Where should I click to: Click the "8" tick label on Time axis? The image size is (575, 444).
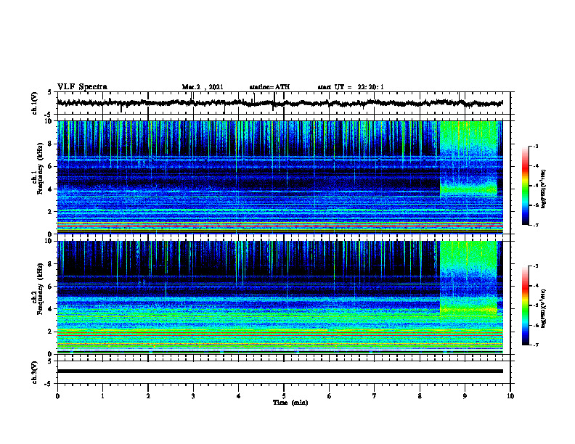(x=420, y=396)
